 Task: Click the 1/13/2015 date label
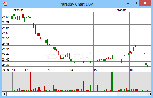19,10
